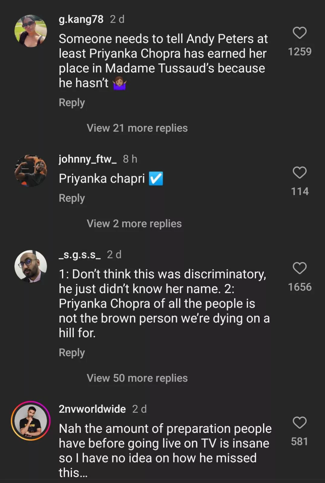Open the 1656 likes count
The image size is (325, 483).
pos(300,287)
